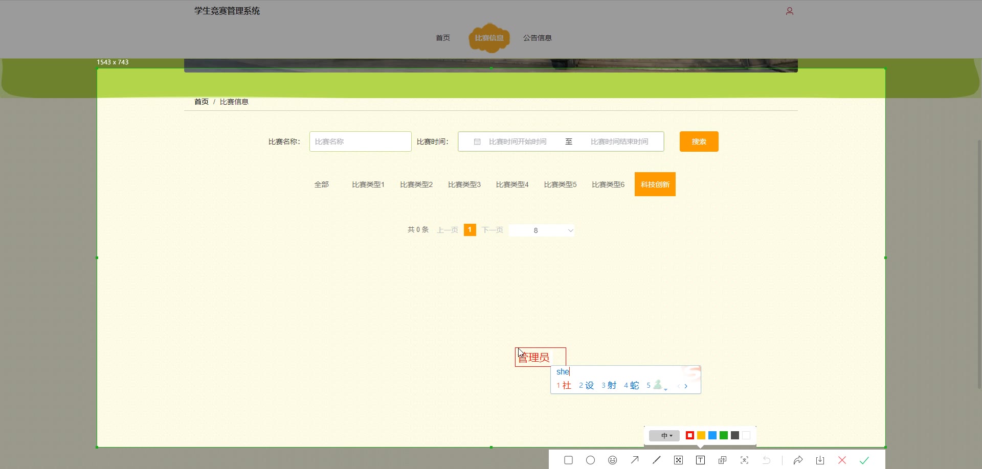Select the rectangle annotation tool
The height and width of the screenshot is (469, 982).
point(568,460)
